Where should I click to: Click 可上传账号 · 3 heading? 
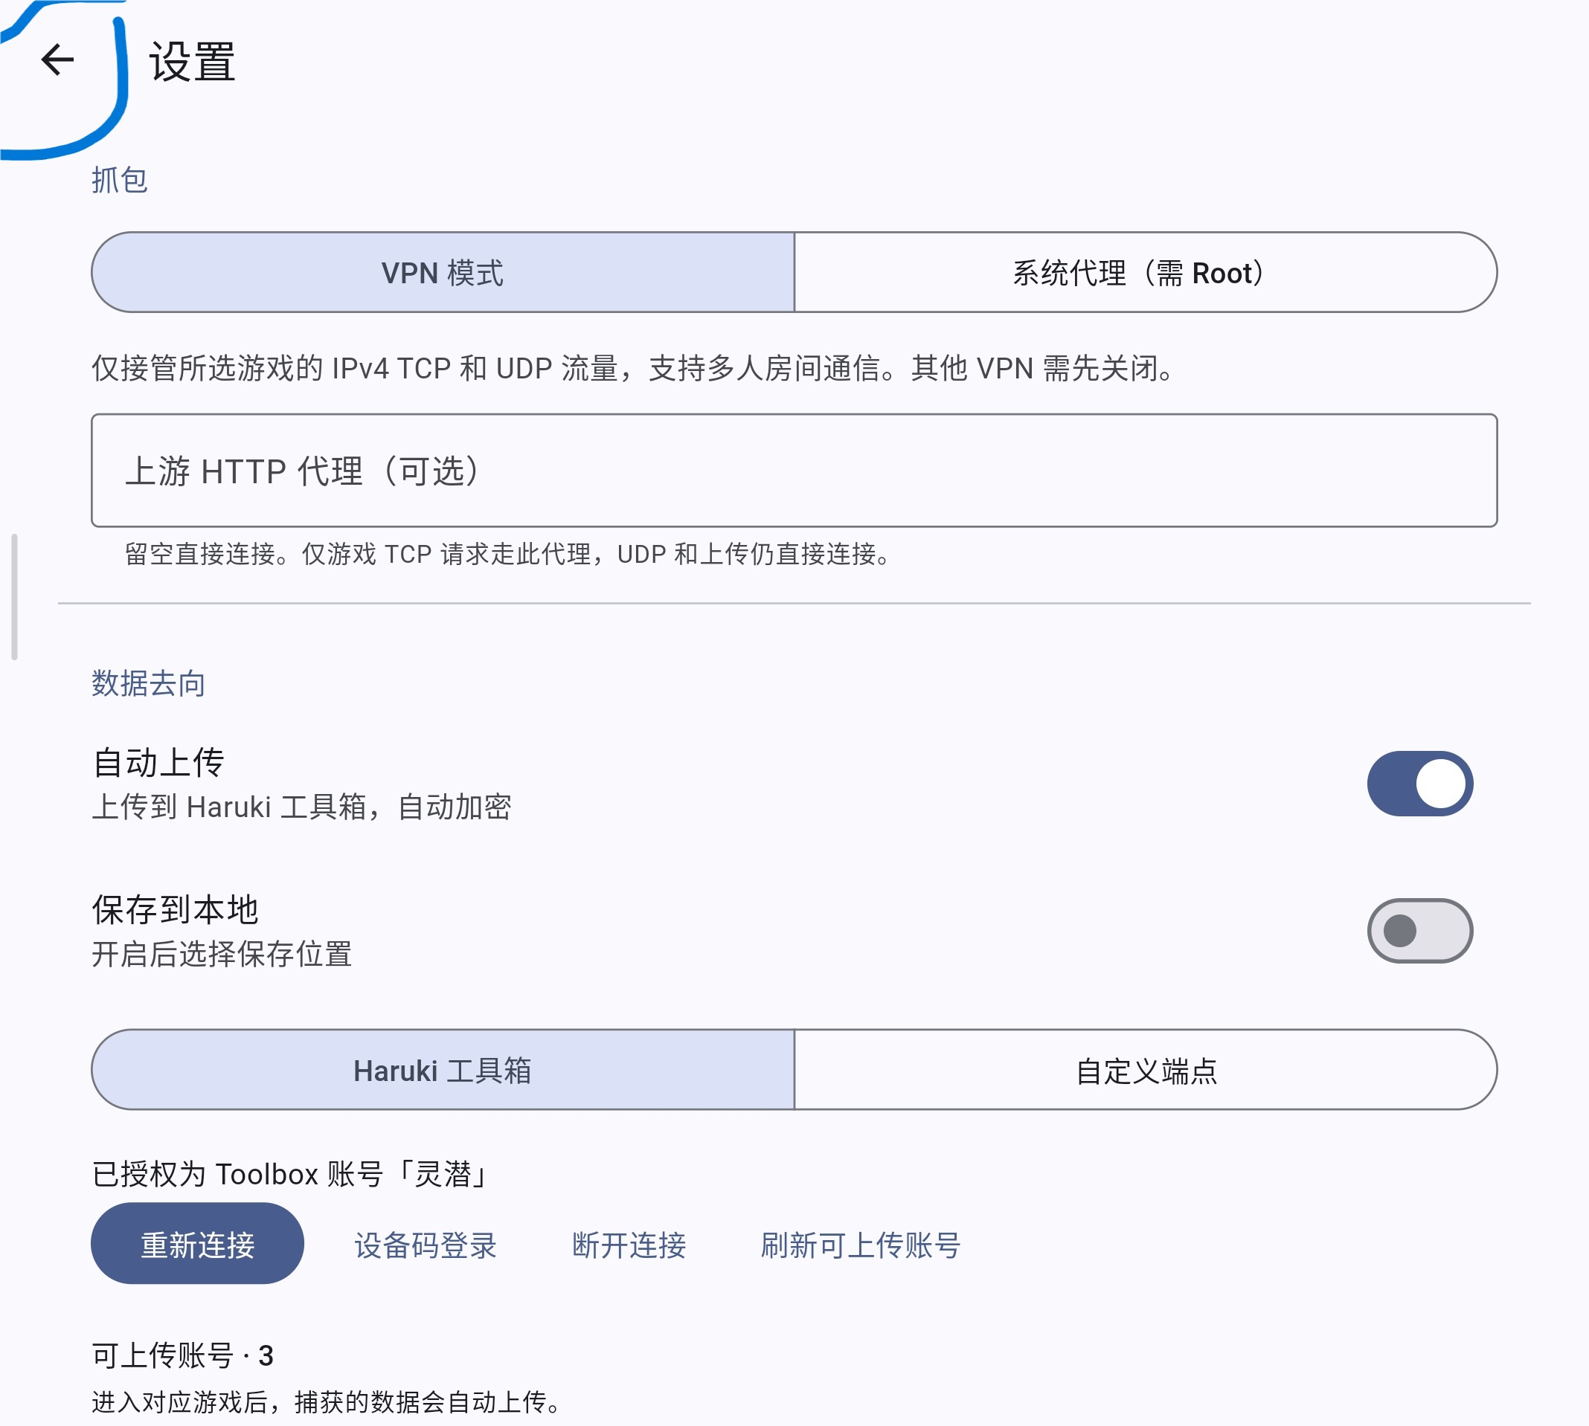(x=183, y=1355)
